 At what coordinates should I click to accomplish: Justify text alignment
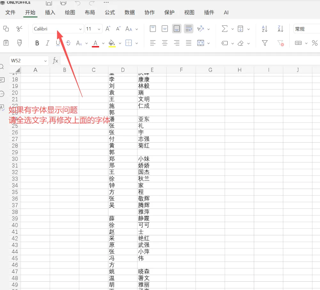pos(189,43)
